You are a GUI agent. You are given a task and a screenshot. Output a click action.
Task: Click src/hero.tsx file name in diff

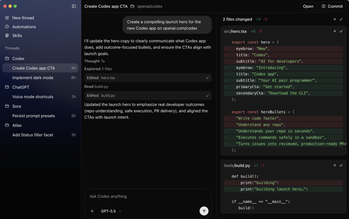click(x=235, y=31)
